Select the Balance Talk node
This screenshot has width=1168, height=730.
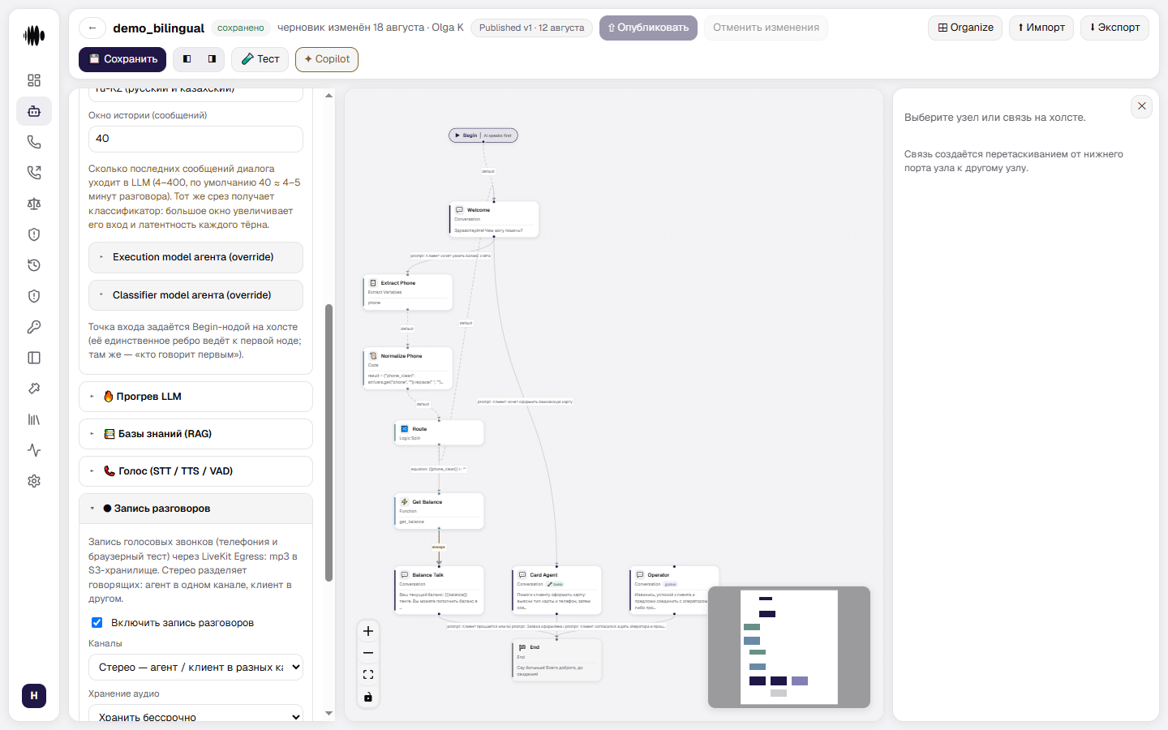(x=439, y=590)
